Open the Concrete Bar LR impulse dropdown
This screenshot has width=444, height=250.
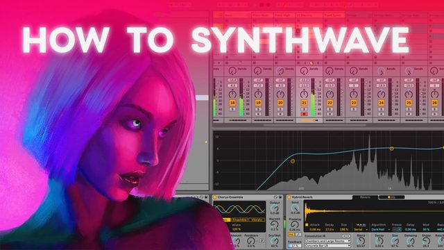327,245
